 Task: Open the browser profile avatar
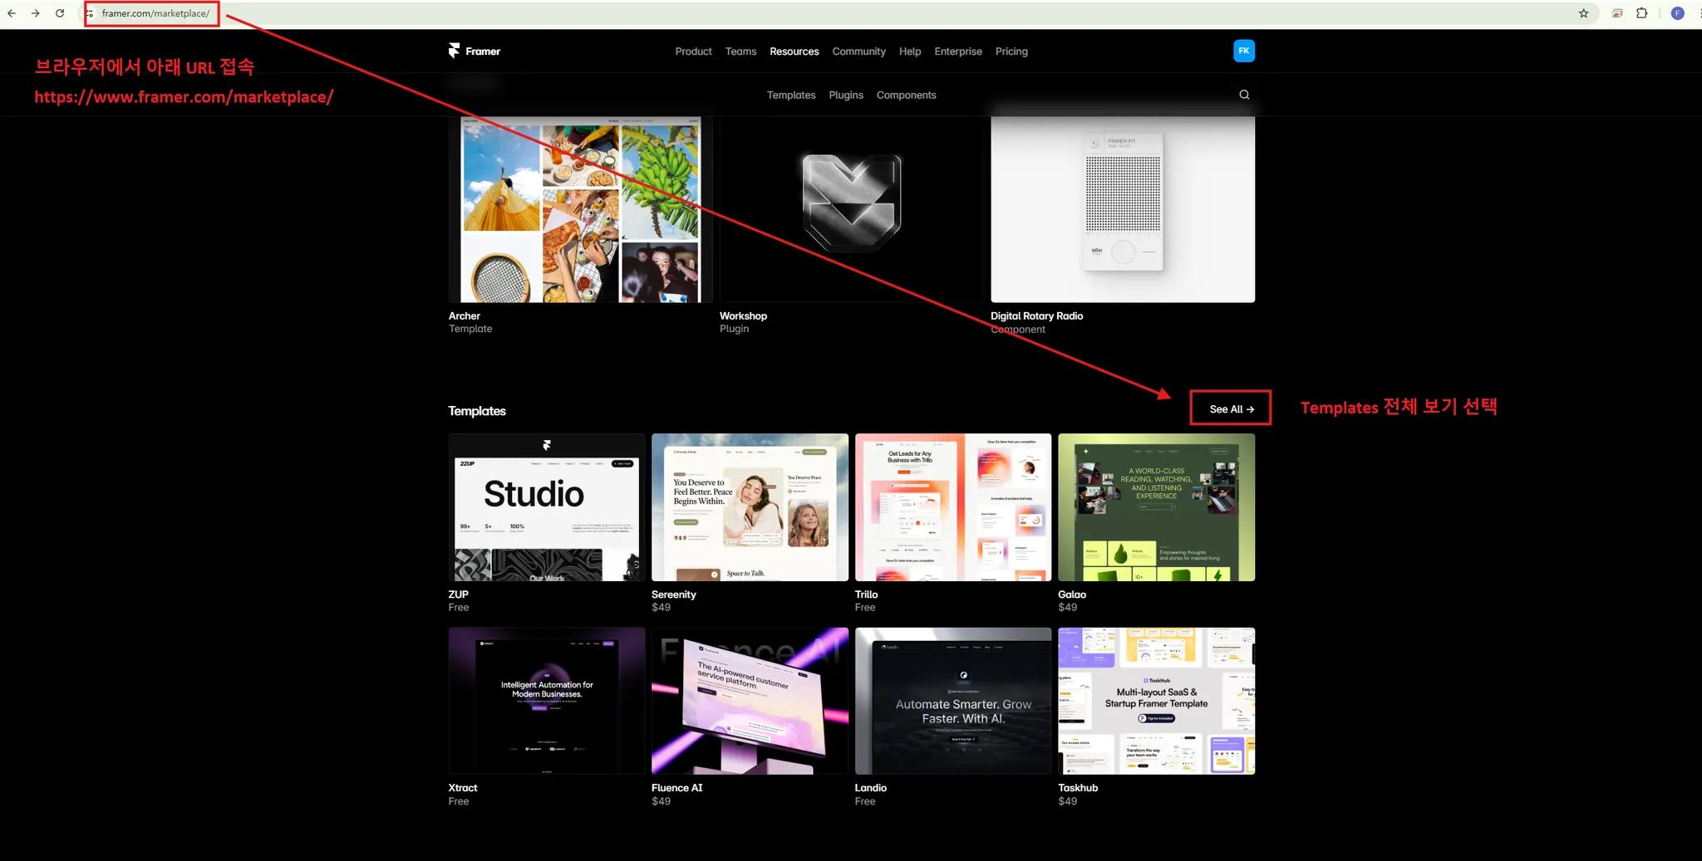1678,13
